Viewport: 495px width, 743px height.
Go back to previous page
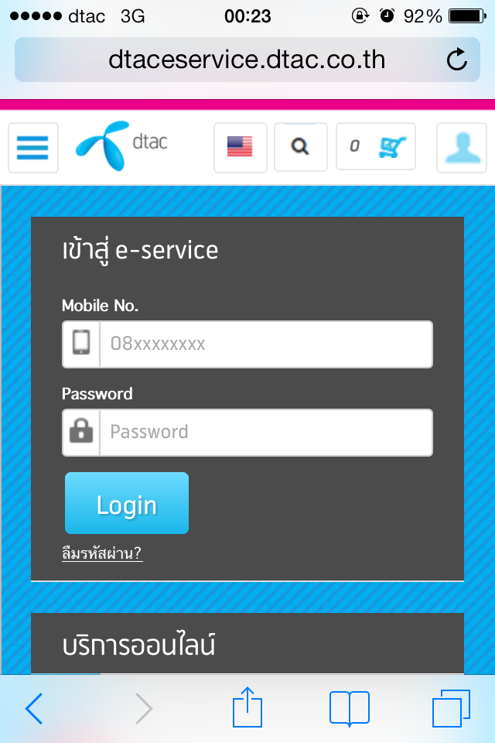[x=34, y=708]
